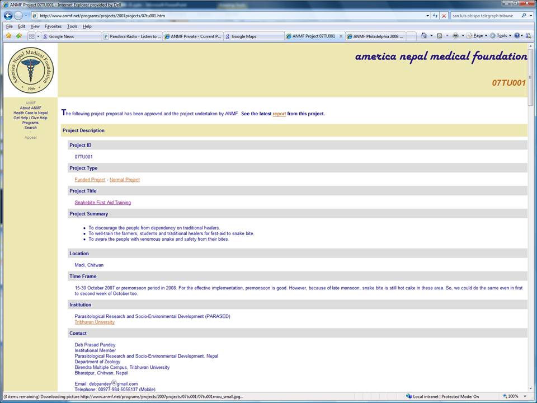Click the Add to Favorites icon

coord(19,36)
